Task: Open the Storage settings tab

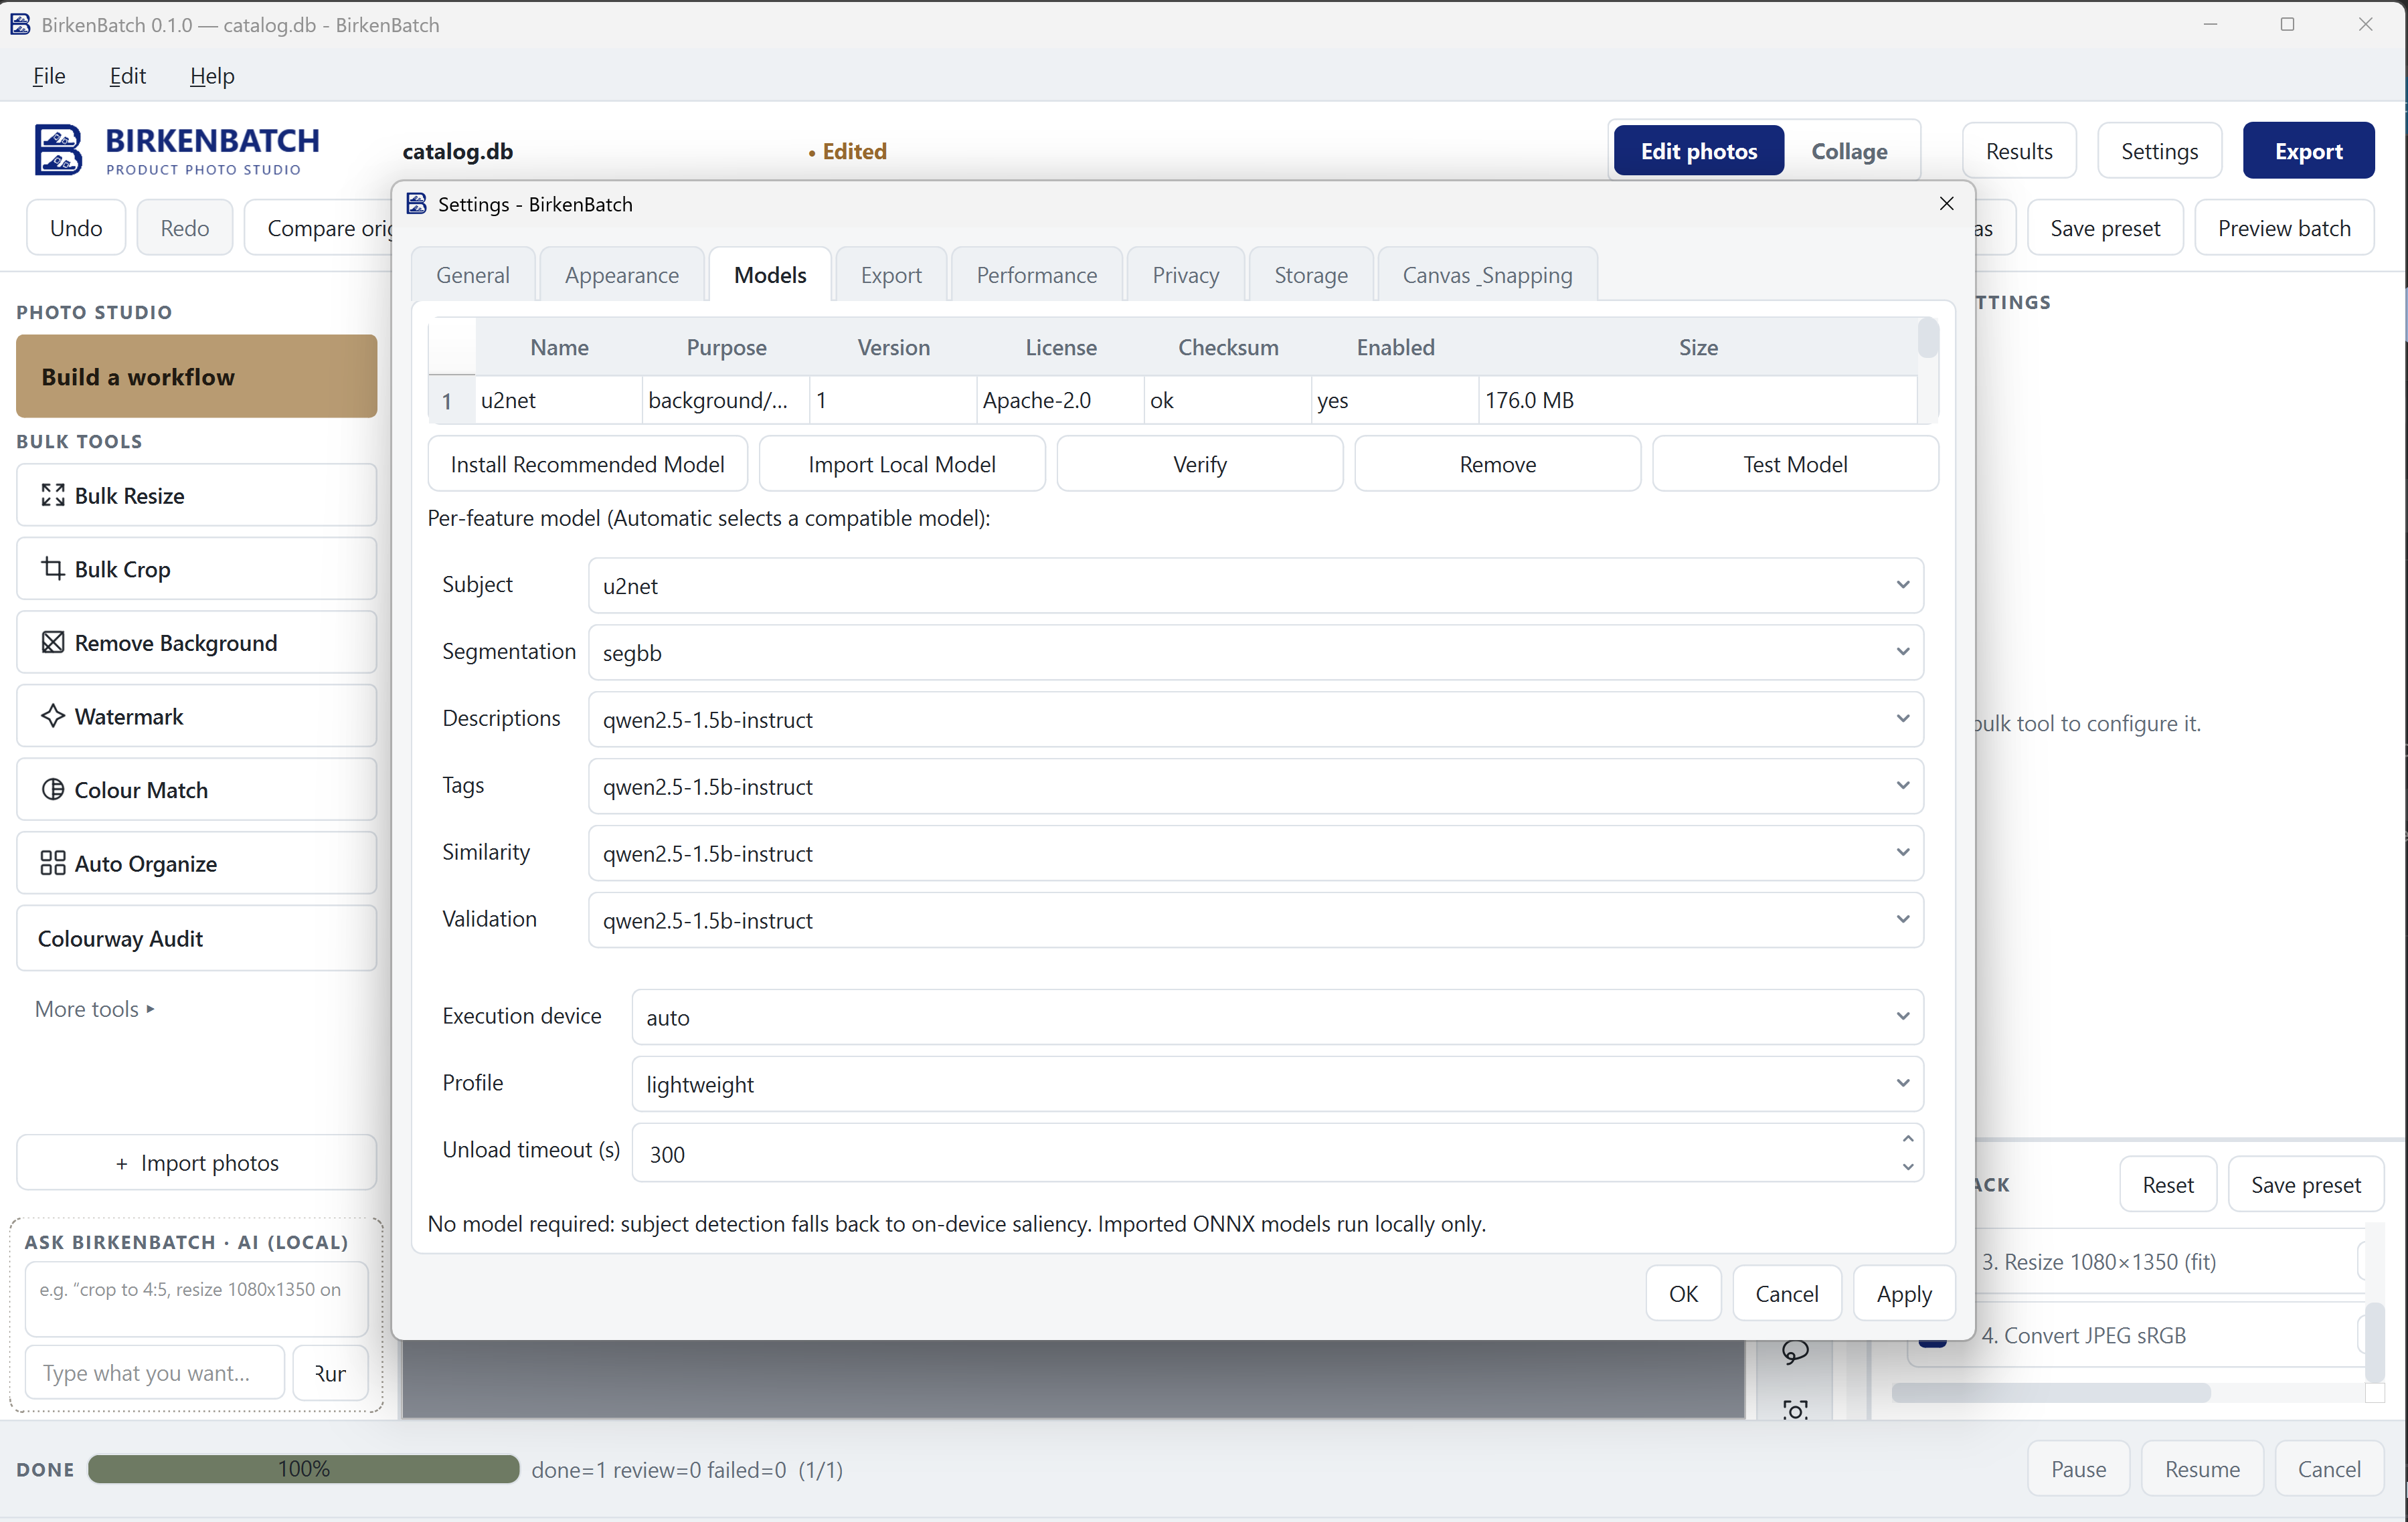Action: 1310,275
